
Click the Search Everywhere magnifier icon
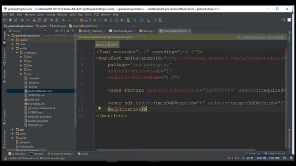[284, 20]
